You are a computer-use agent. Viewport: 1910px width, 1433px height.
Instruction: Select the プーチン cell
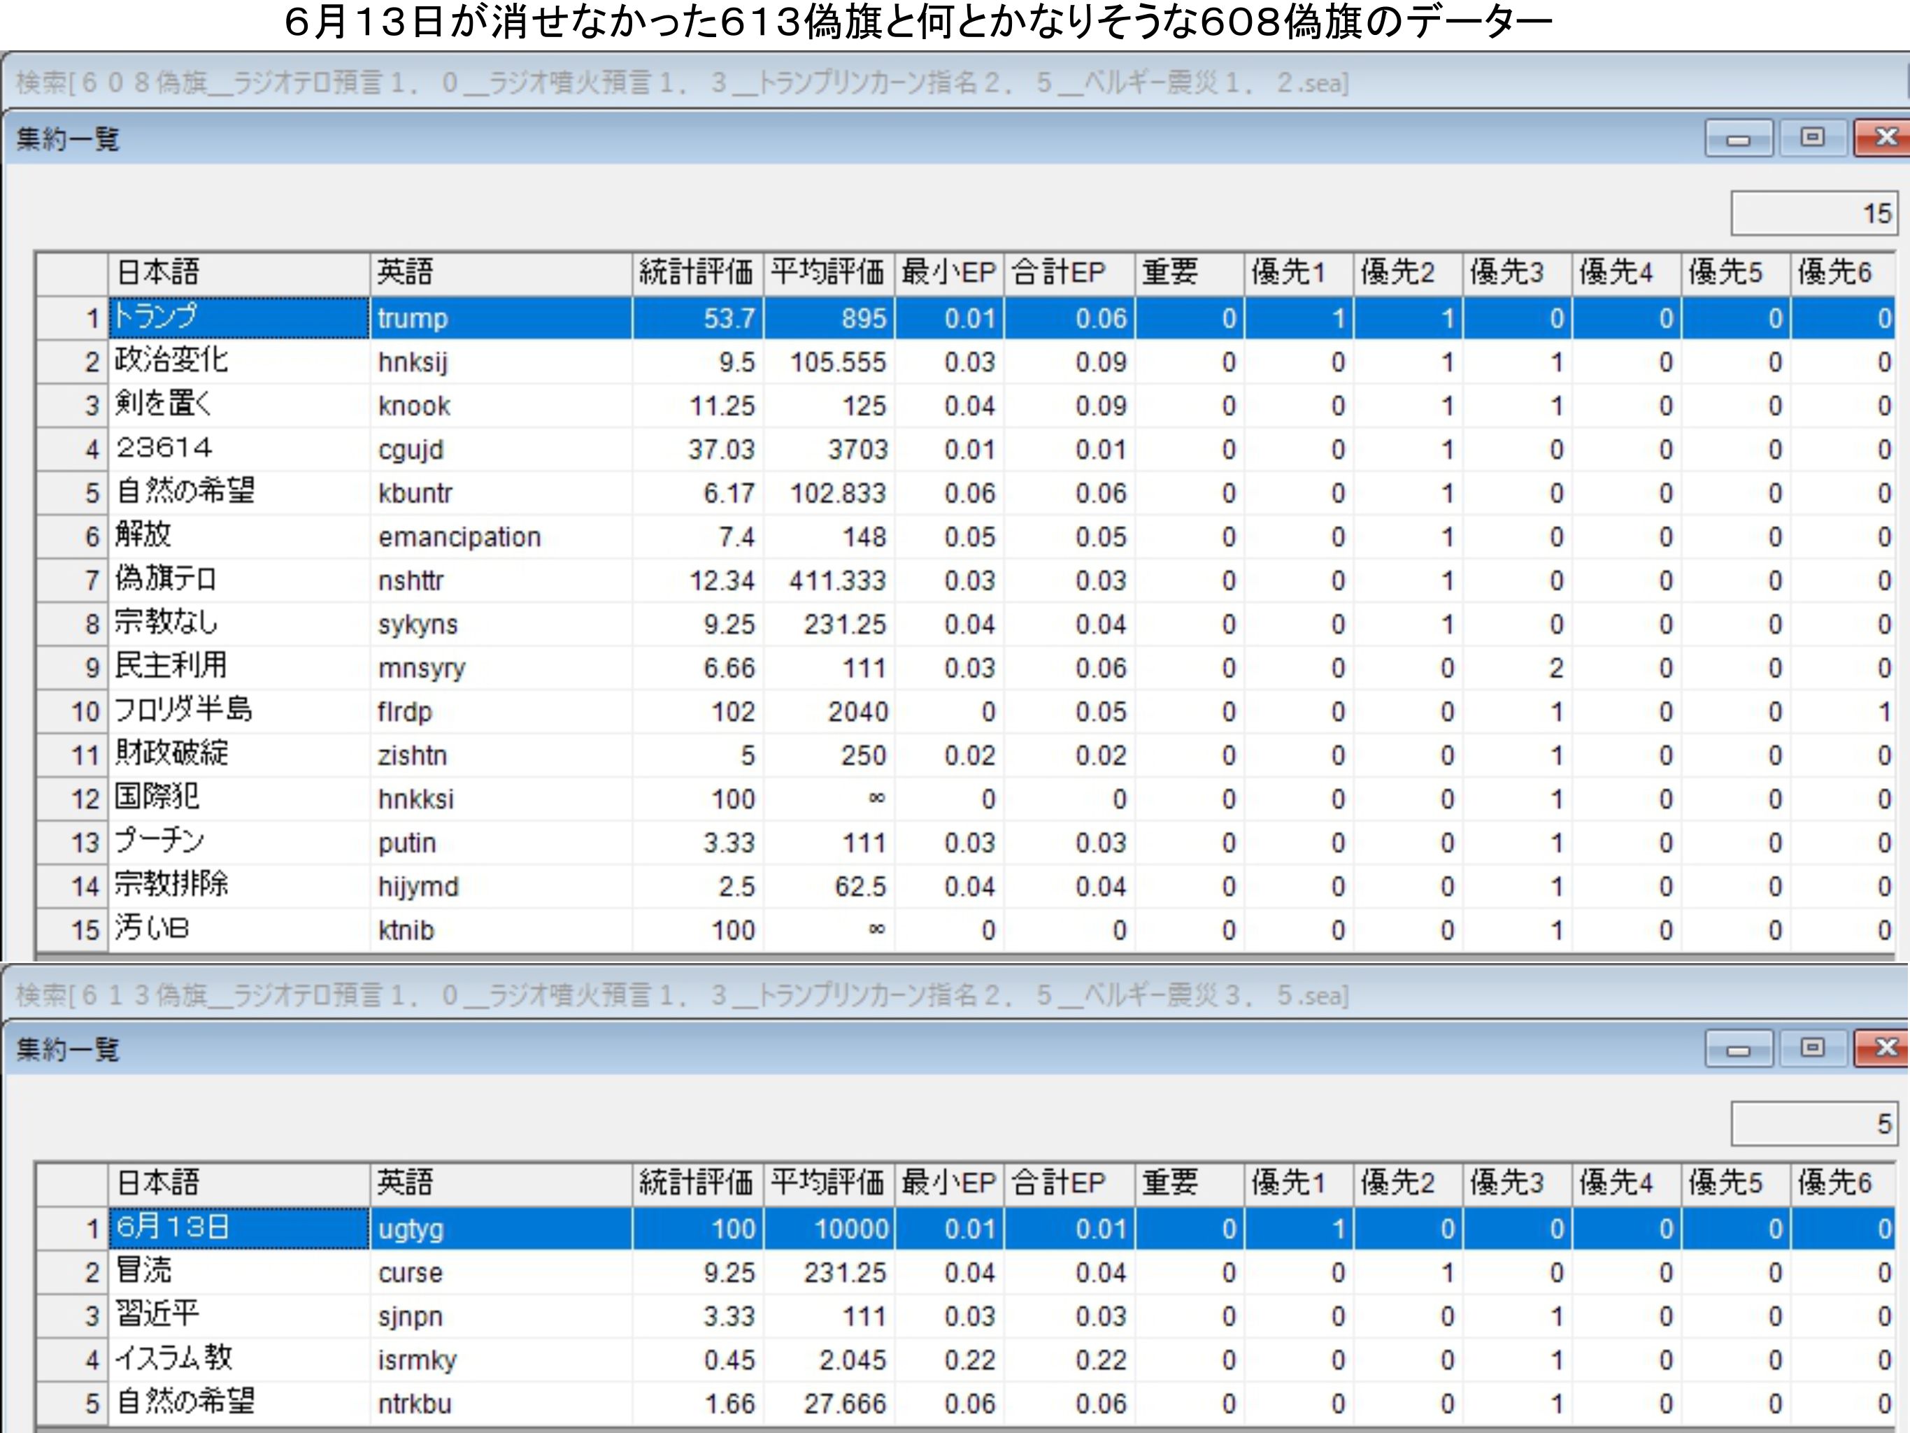click(x=239, y=843)
